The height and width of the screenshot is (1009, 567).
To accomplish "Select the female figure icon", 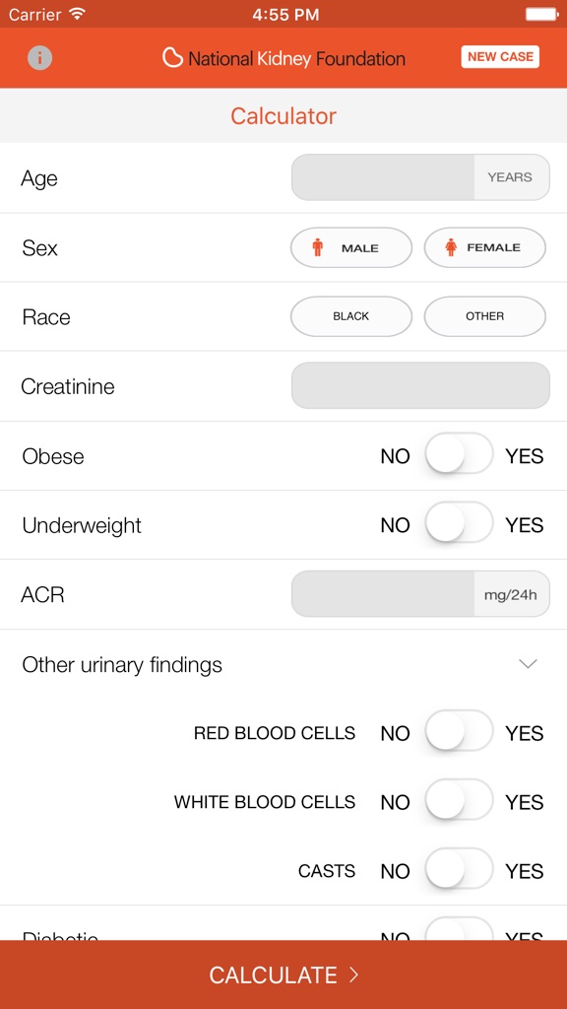I will 451,247.
